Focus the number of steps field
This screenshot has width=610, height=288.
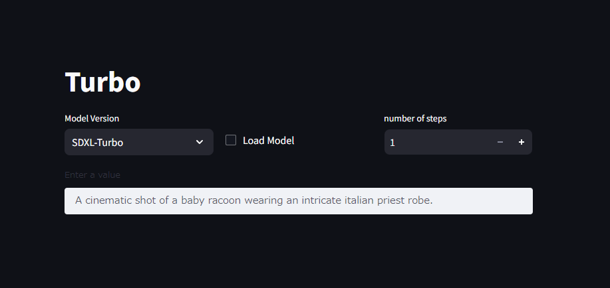[437, 142]
